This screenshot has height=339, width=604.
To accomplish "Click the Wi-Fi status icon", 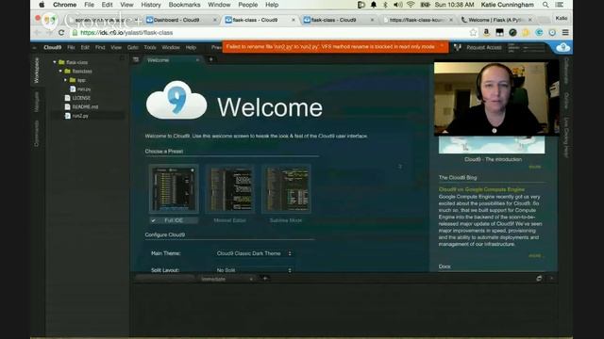I will pos(411,5).
